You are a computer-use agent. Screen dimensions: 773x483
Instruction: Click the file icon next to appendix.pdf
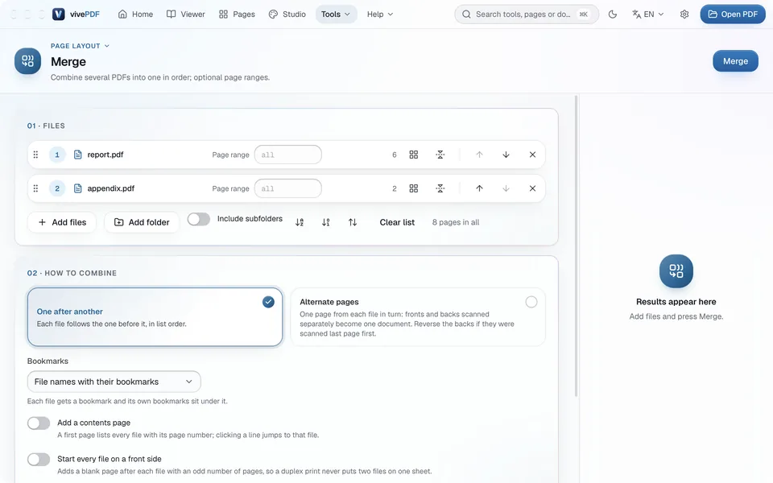click(x=77, y=188)
